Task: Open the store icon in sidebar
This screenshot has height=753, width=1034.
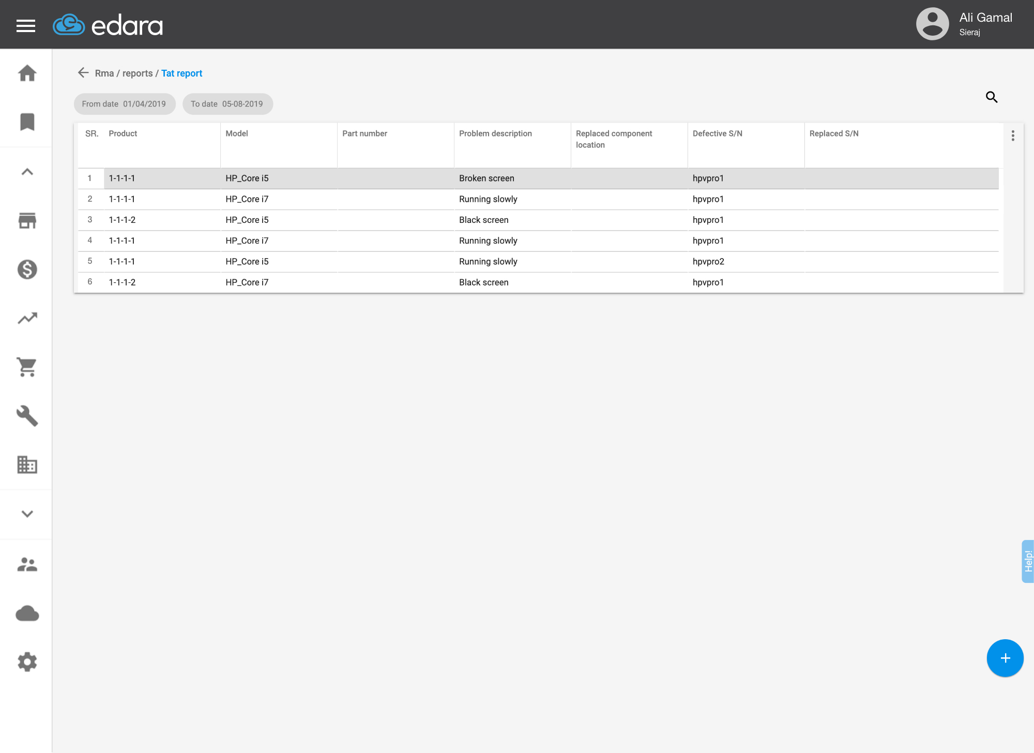Action: point(27,220)
